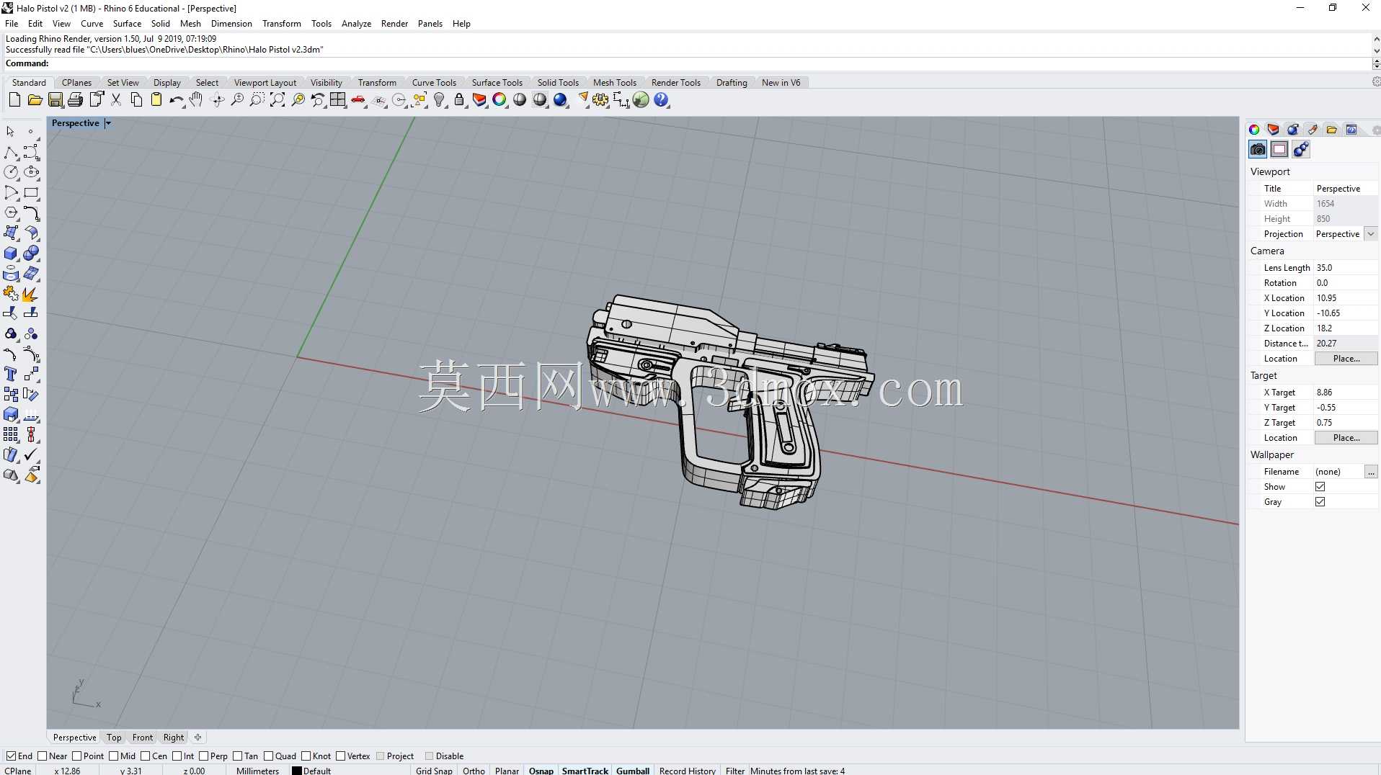Cut selection with the scissors icon
The image size is (1381, 775).
pyautogui.click(x=116, y=100)
